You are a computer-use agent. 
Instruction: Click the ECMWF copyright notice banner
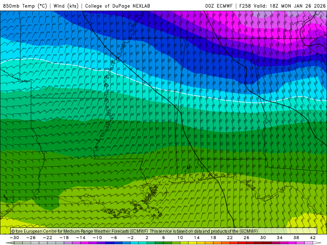(164, 231)
